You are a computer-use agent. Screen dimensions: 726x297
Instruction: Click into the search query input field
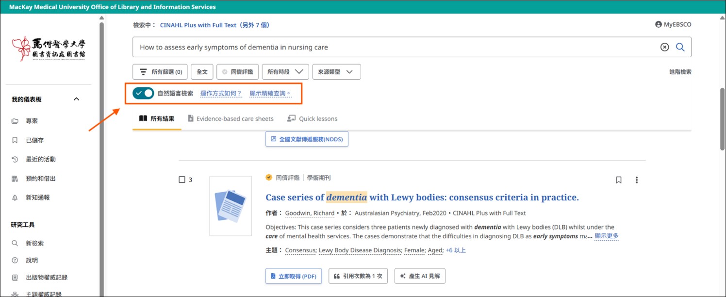click(x=388, y=47)
